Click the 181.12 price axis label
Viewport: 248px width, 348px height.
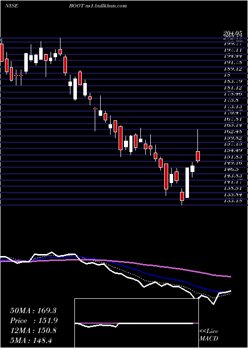tap(233, 88)
